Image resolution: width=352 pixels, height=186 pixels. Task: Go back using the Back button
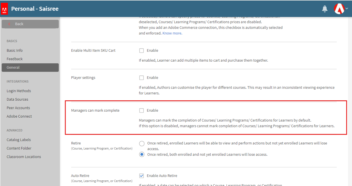pyautogui.click(x=30, y=24)
